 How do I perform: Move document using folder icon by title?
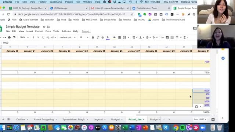click(x=48, y=27)
